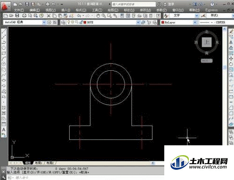Open the 工具(T) menu
The height and width of the screenshot is (180, 234).
(97, 10)
